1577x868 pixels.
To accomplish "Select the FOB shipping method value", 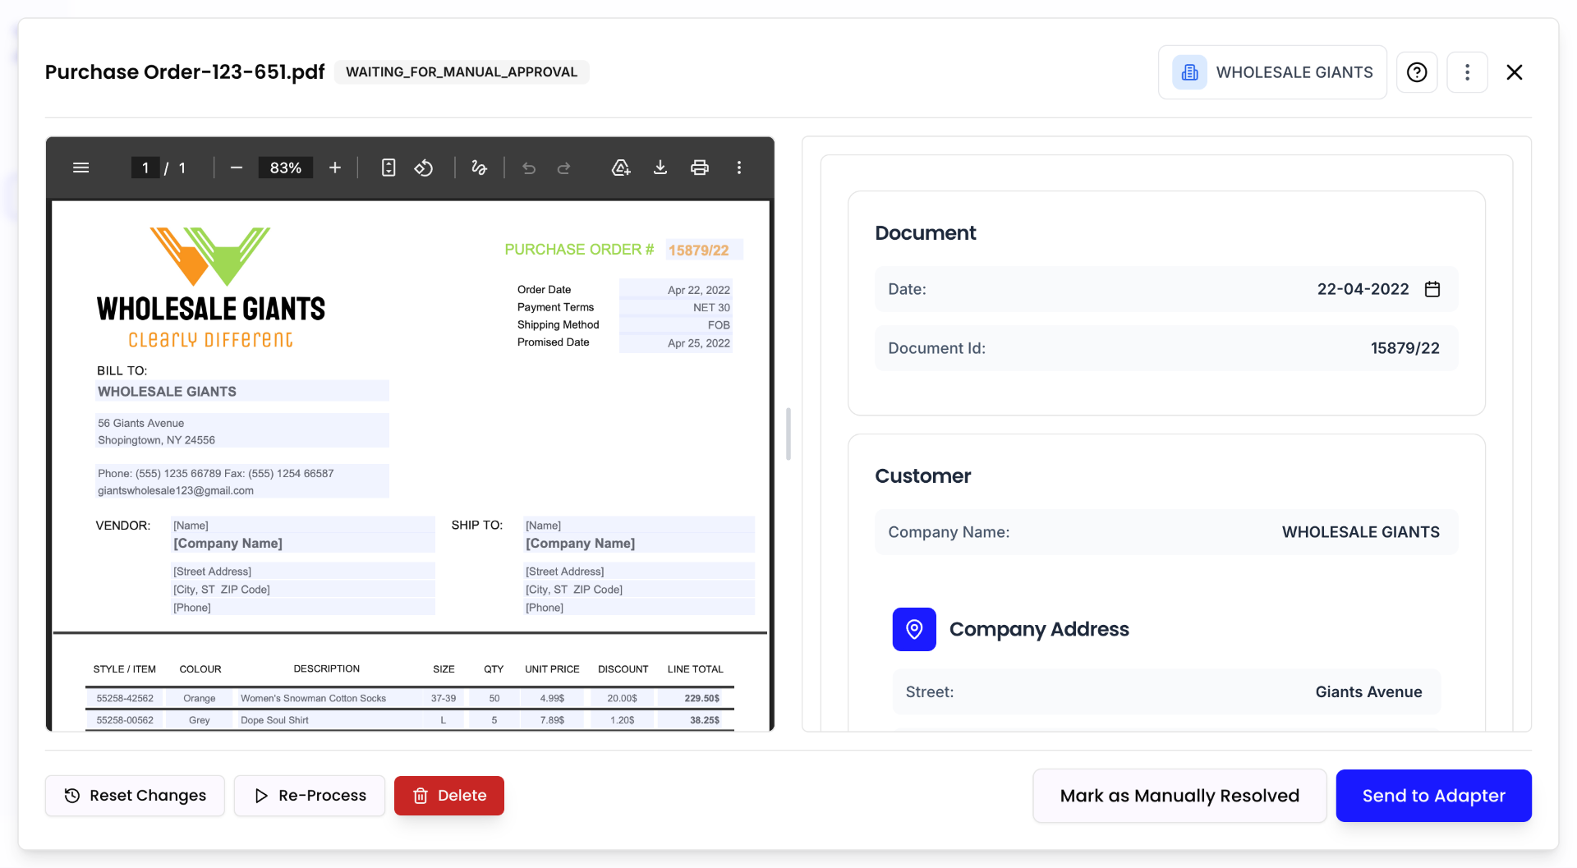I will (x=719, y=325).
